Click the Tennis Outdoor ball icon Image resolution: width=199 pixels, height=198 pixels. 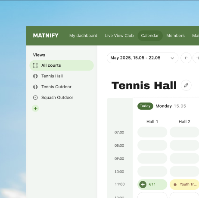[x=35, y=87]
